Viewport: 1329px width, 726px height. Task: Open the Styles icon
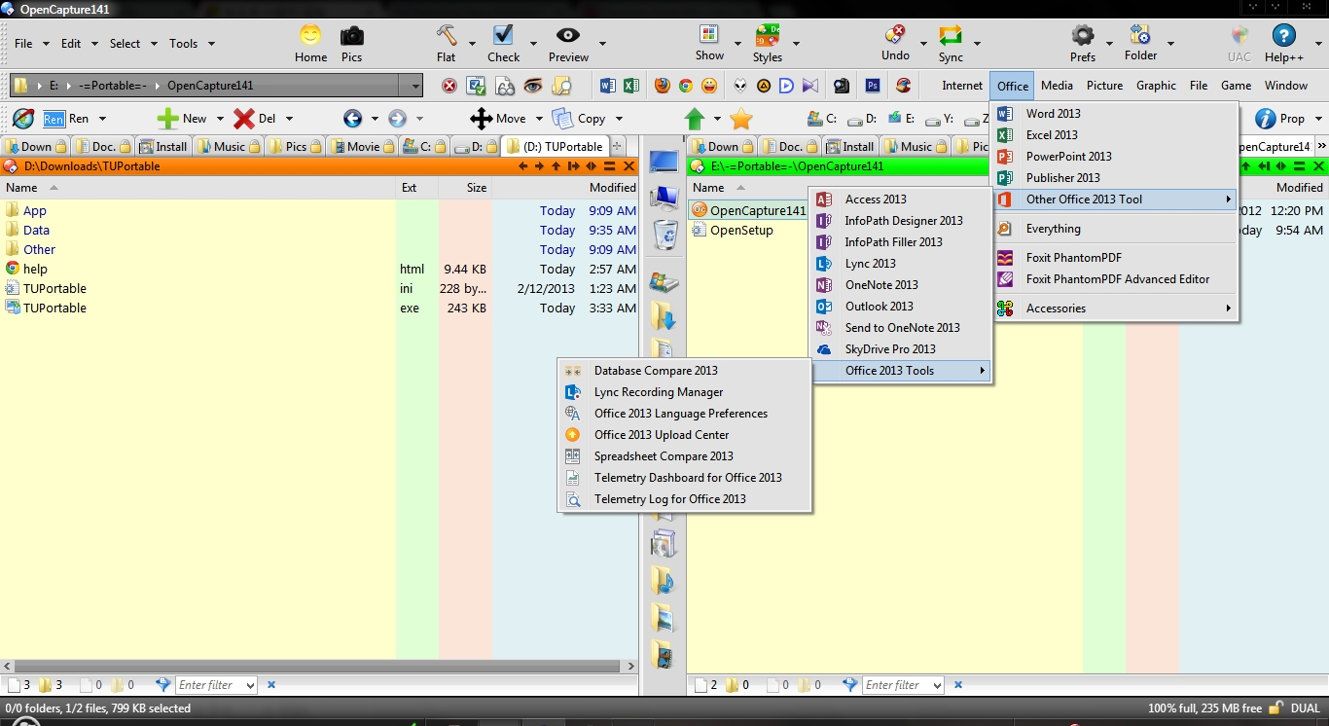tap(768, 35)
